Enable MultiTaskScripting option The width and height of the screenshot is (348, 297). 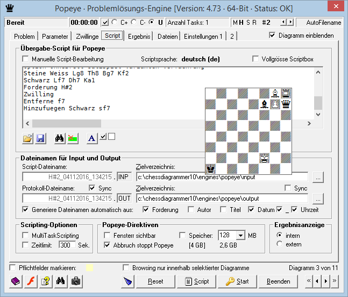pyautogui.click(x=25, y=235)
